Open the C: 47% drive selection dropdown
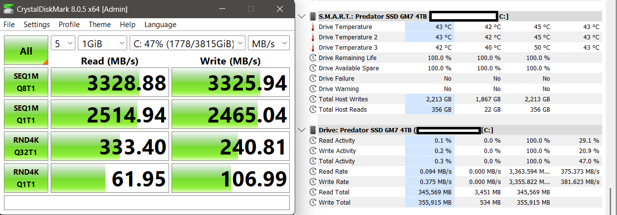The width and height of the screenshot is (617, 215). [x=187, y=43]
